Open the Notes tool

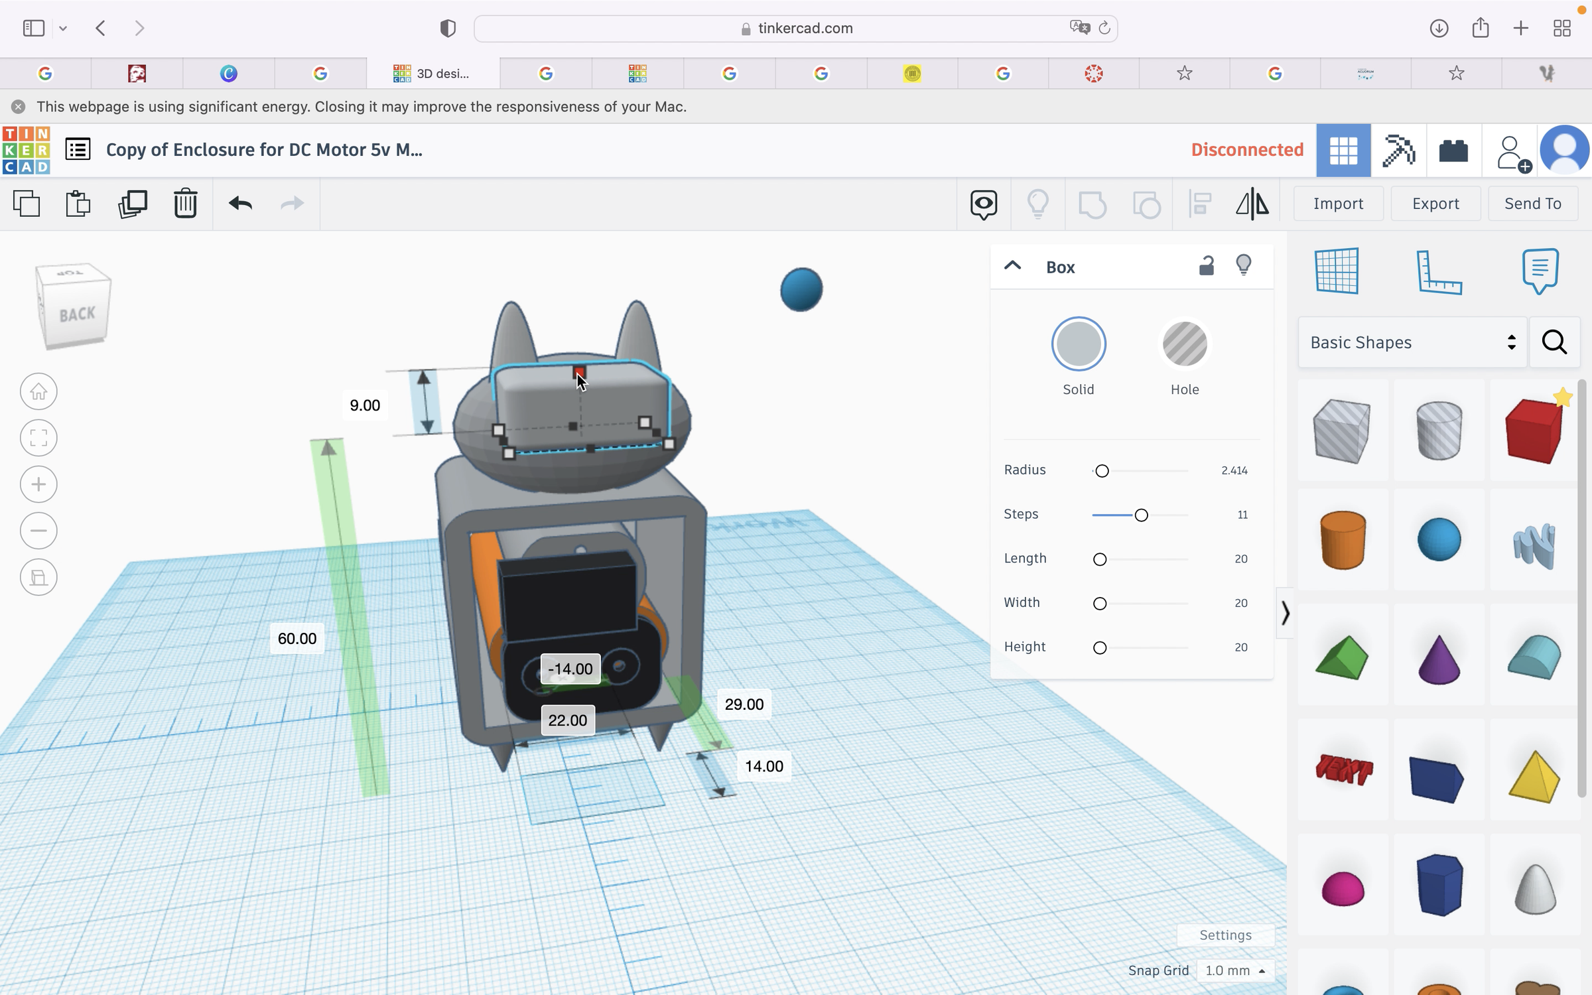1540,271
